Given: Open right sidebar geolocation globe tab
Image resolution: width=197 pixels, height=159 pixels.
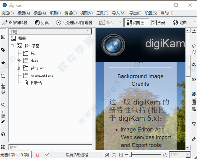Looking at the screenshot, I should [x=194, y=79].
